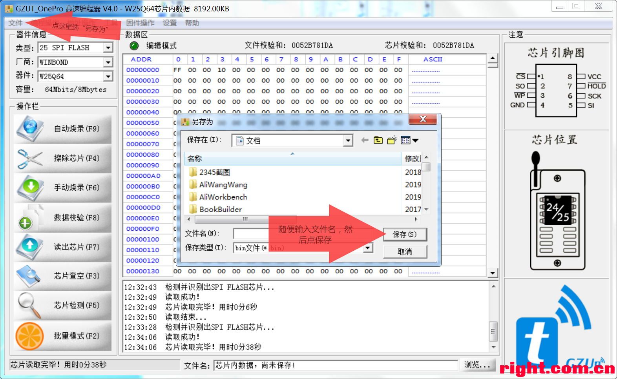Click the 读出芯片(F7) upload arrow icon
The height and width of the screenshot is (379, 617).
coord(30,247)
